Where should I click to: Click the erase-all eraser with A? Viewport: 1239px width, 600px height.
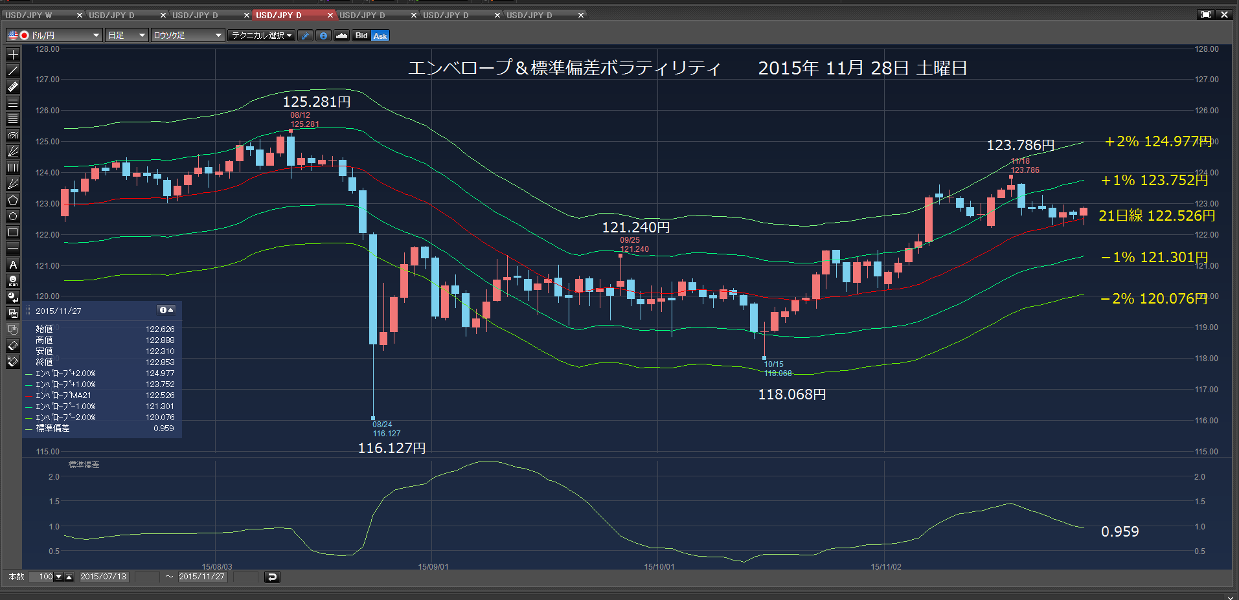[x=13, y=362]
